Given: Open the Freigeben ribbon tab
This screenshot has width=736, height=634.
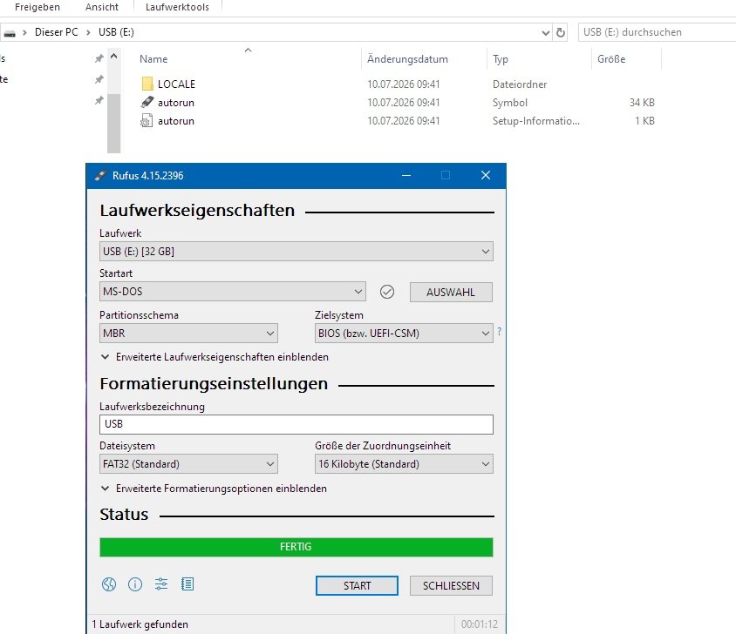Looking at the screenshot, I should (x=37, y=7).
